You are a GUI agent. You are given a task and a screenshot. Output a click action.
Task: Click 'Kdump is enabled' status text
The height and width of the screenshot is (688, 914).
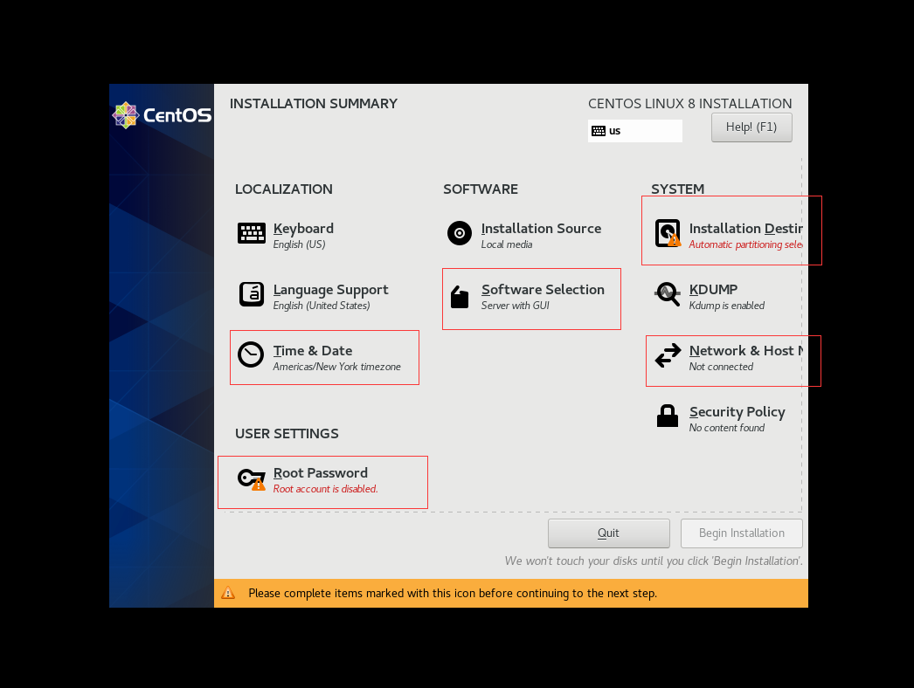[727, 306]
